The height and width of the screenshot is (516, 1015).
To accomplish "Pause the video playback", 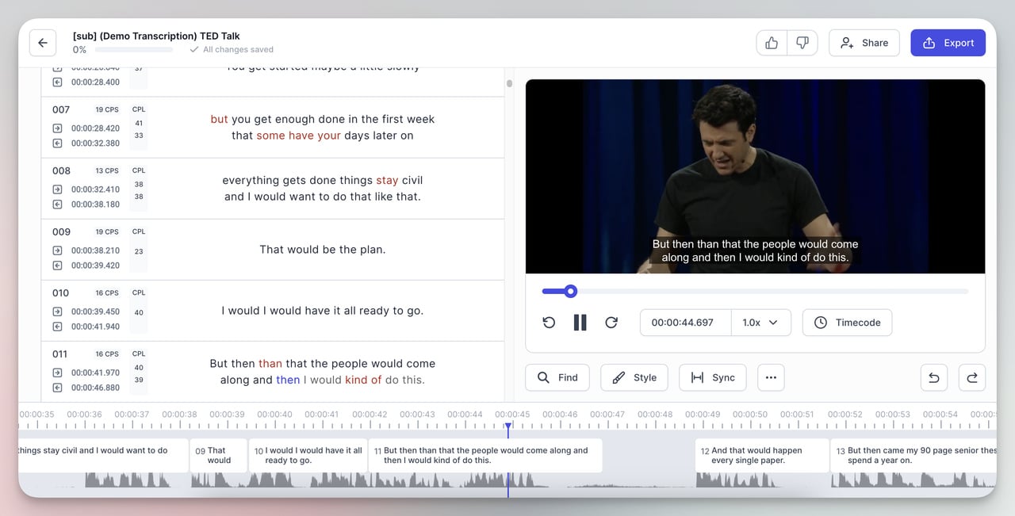I will (580, 323).
